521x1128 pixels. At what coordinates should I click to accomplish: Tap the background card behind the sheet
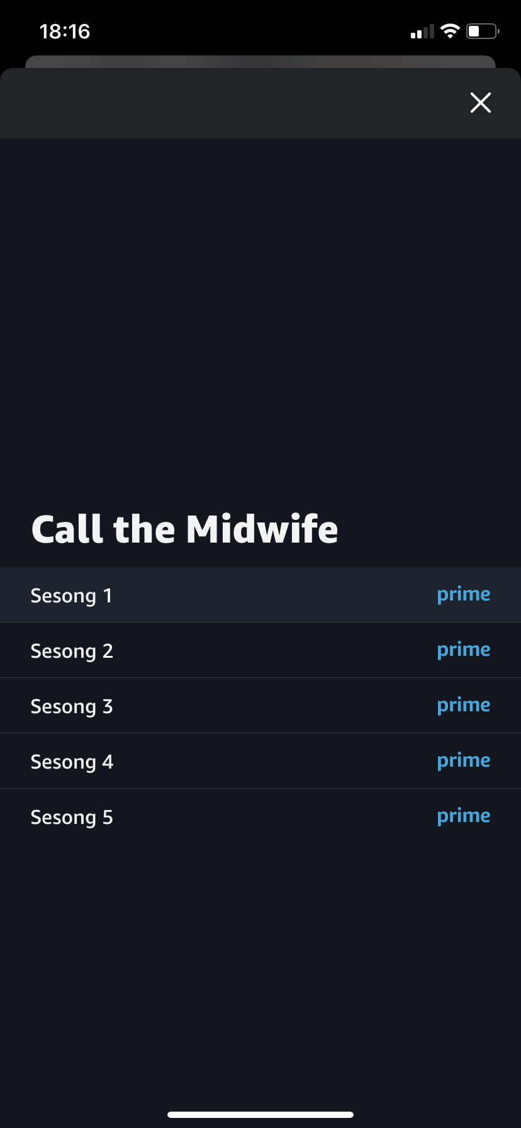click(x=260, y=61)
